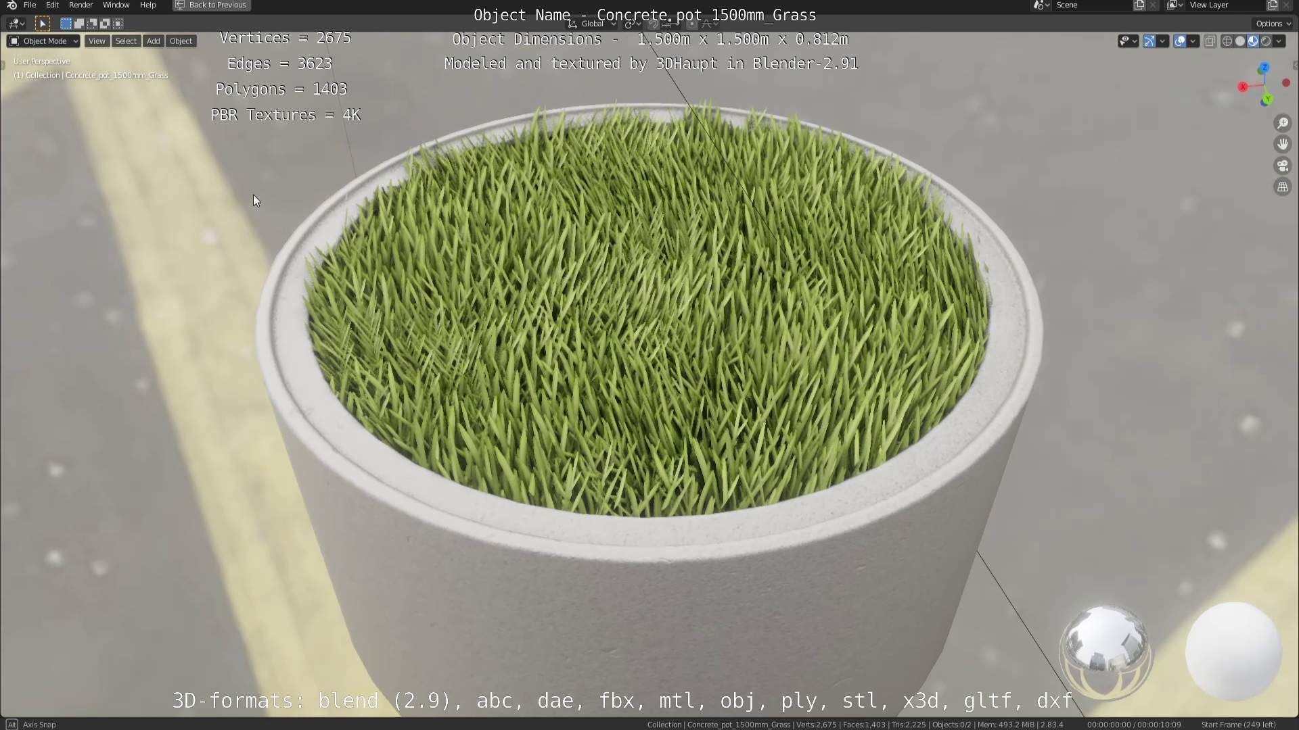Open the gizmo settings dropdown arrow
1299x730 pixels.
pyautogui.click(x=1162, y=41)
